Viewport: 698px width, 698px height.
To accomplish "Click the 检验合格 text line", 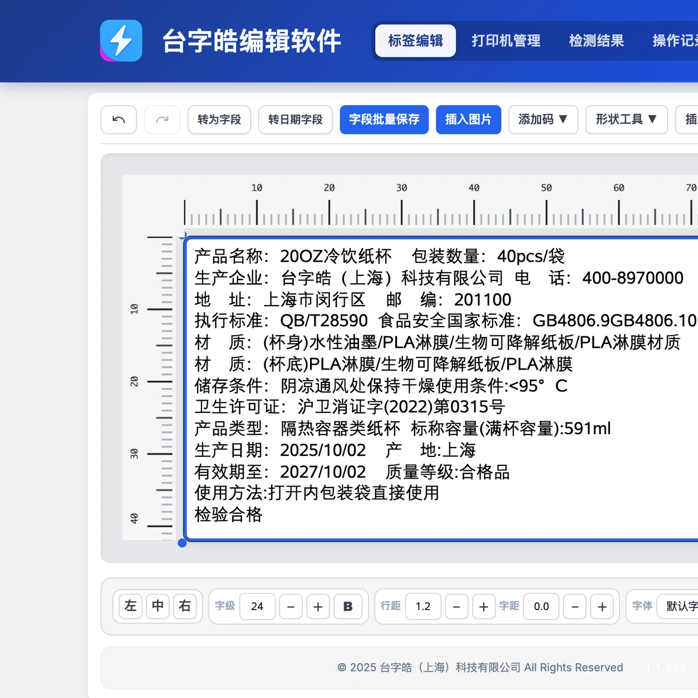I will tap(228, 514).
